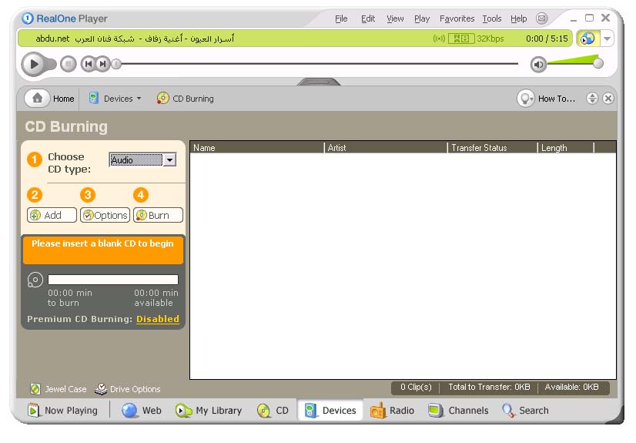Open the File menu
The image size is (636, 443).
(x=341, y=18)
